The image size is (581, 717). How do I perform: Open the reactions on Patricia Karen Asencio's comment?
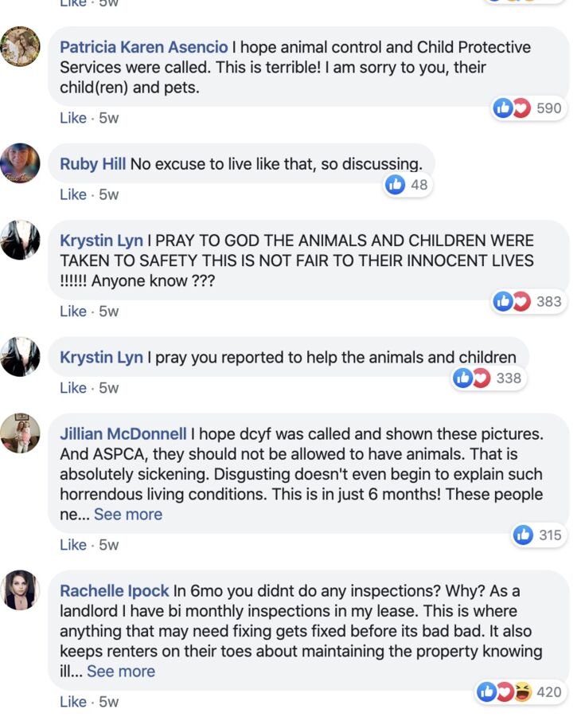[x=528, y=108]
